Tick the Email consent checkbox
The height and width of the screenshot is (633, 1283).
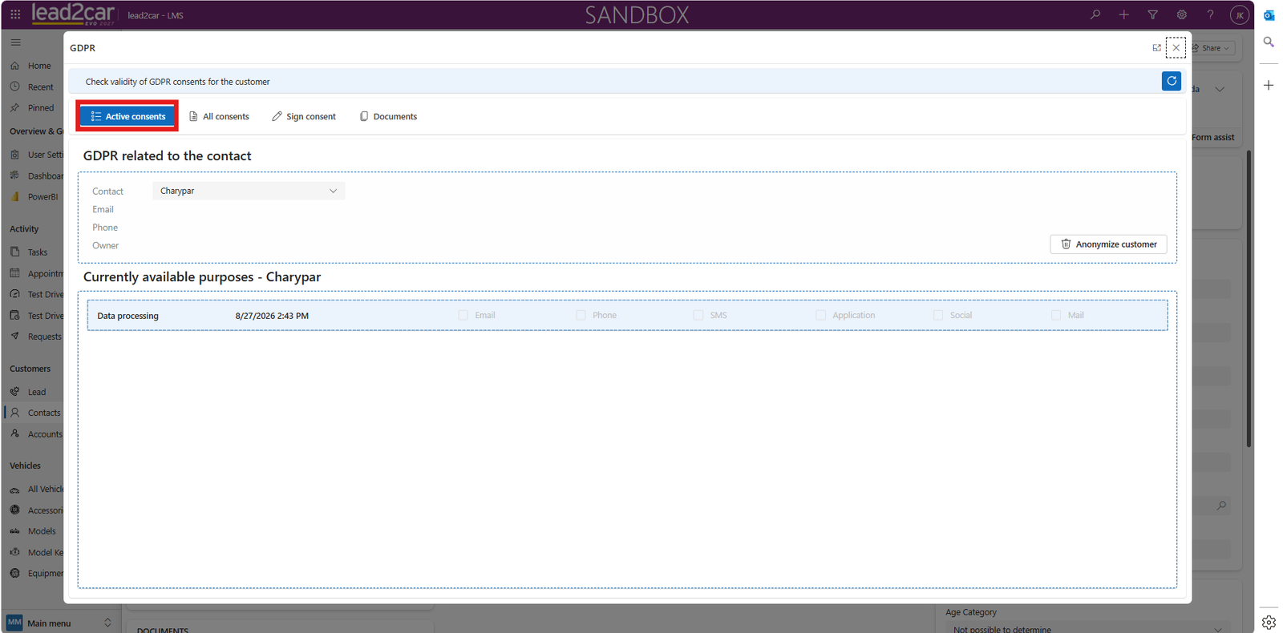463,315
